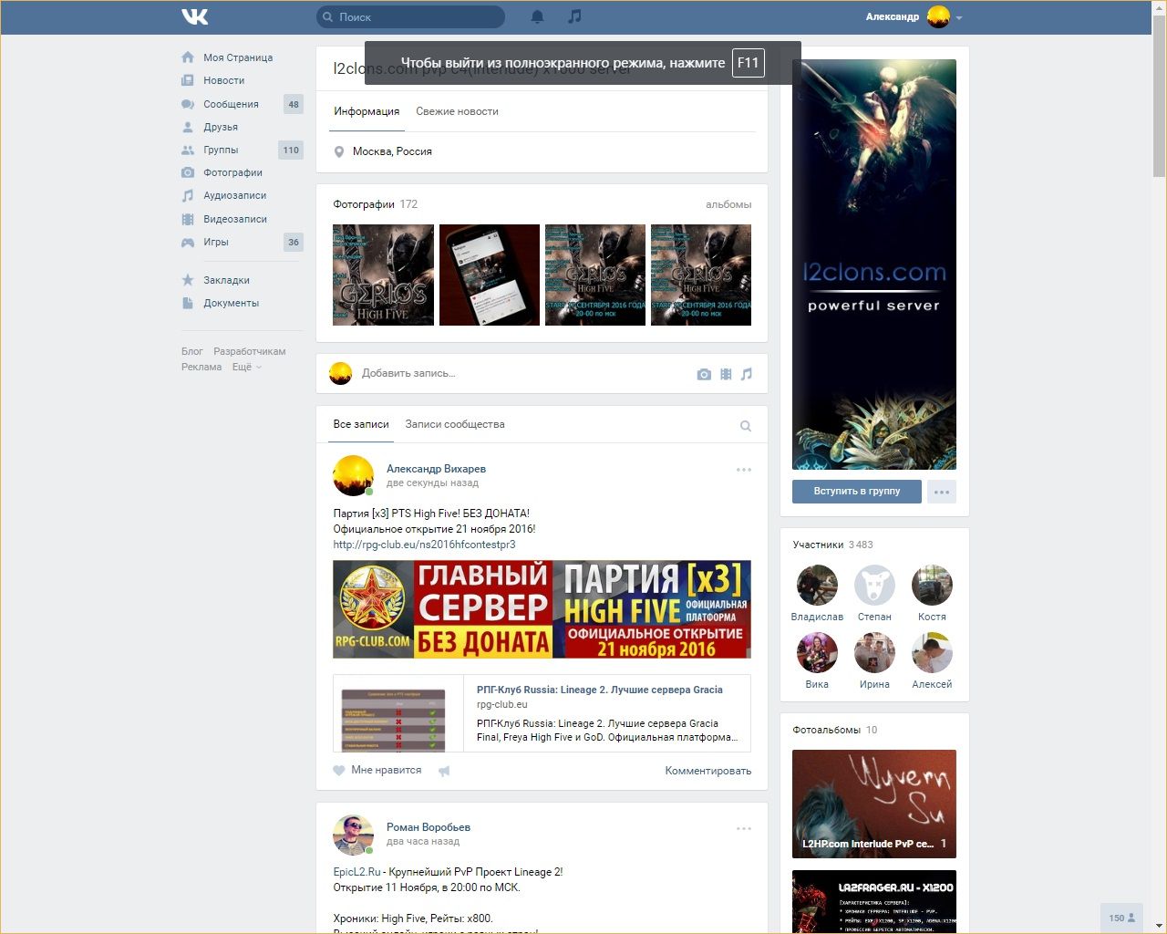This screenshot has width=1167, height=934.
Task: Open the music note icon in header
Action: 573,16
